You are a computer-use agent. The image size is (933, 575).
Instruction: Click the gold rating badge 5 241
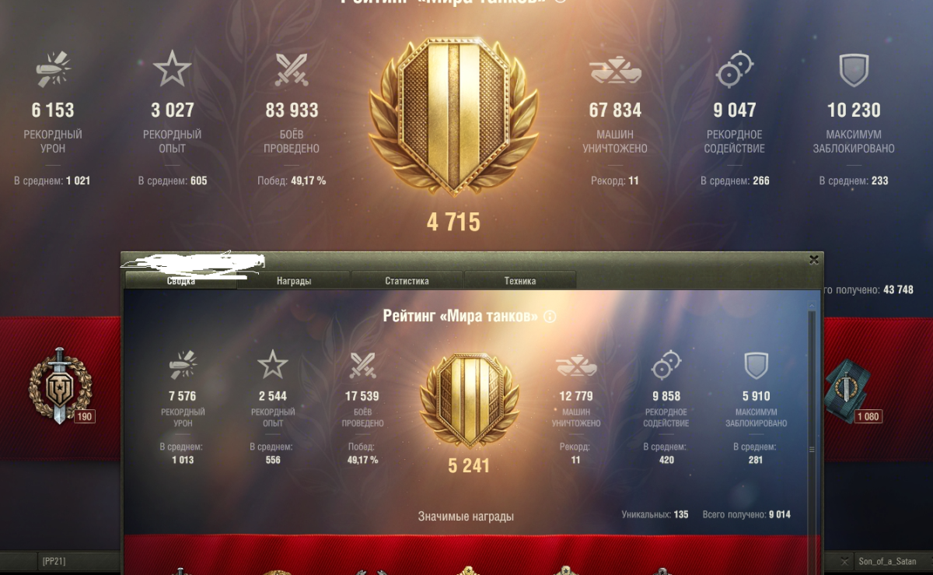tap(467, 401)
